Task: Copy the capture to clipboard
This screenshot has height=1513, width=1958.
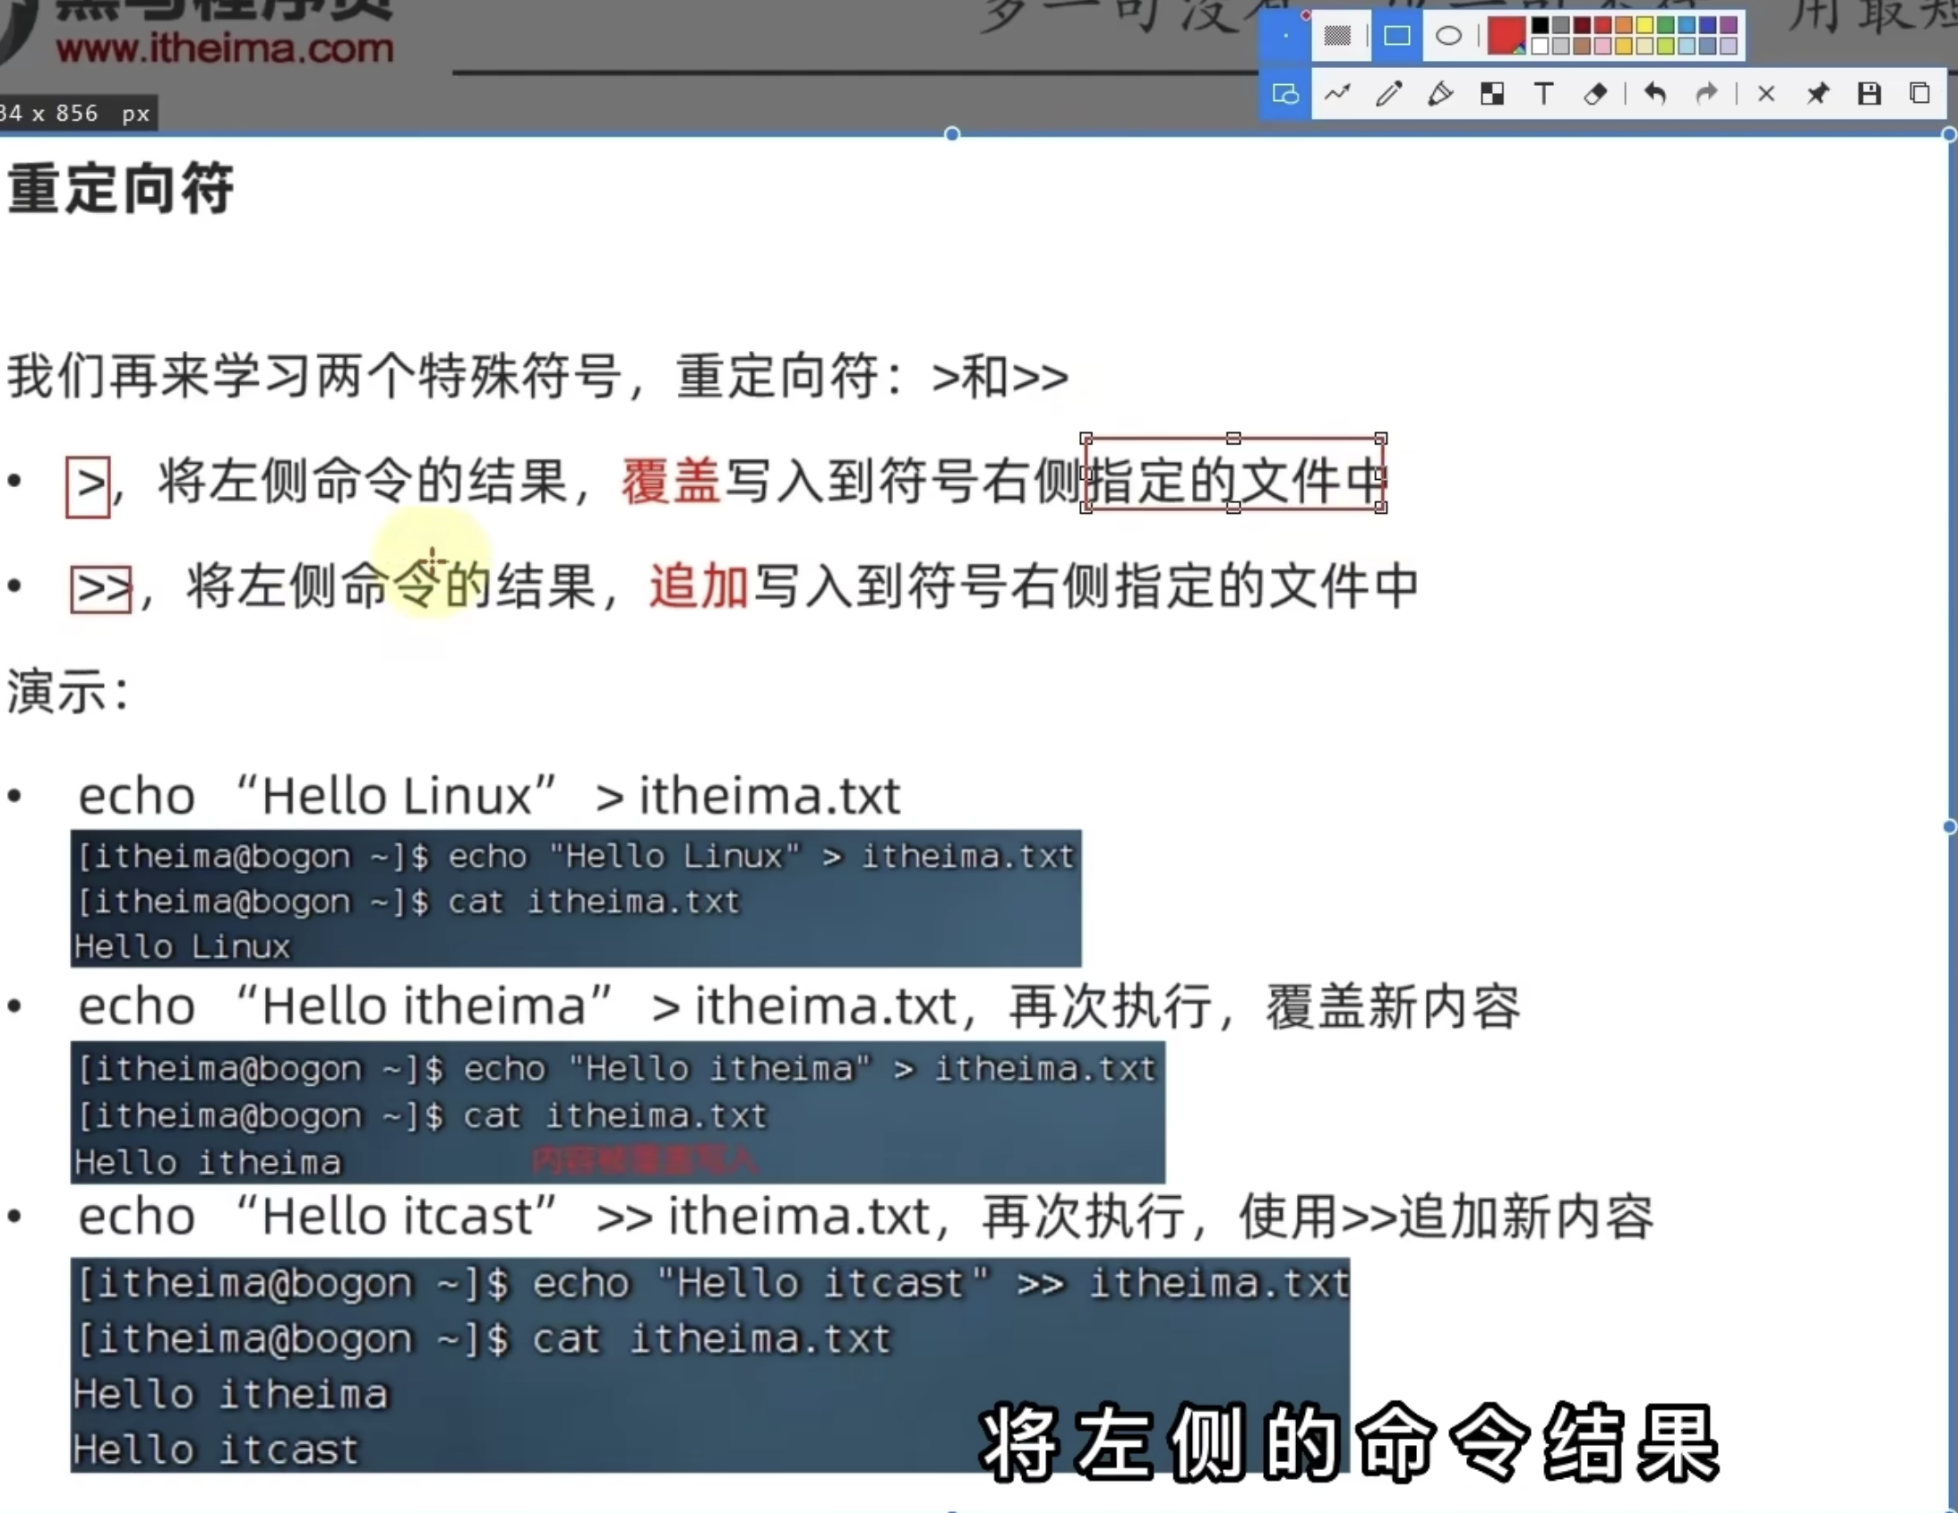Action: (1919, 93)
